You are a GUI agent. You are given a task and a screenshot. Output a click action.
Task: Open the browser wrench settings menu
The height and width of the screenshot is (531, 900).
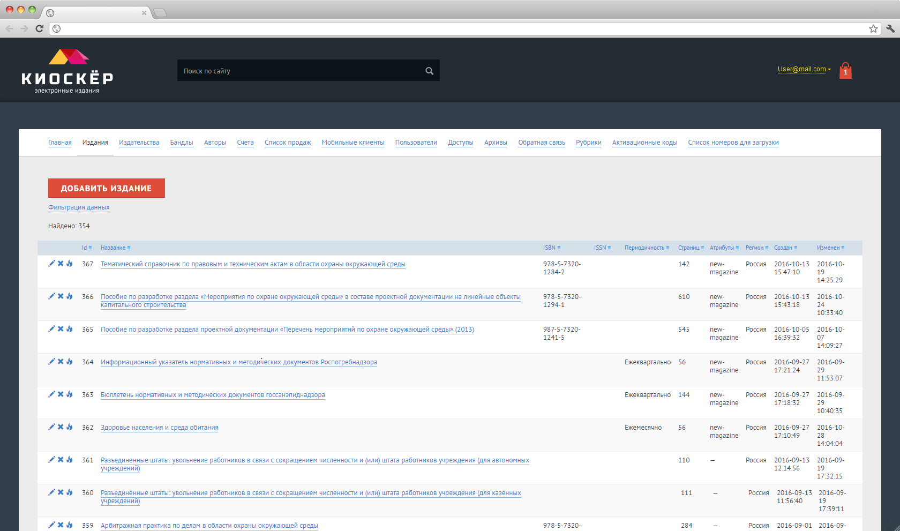point(890,28)
